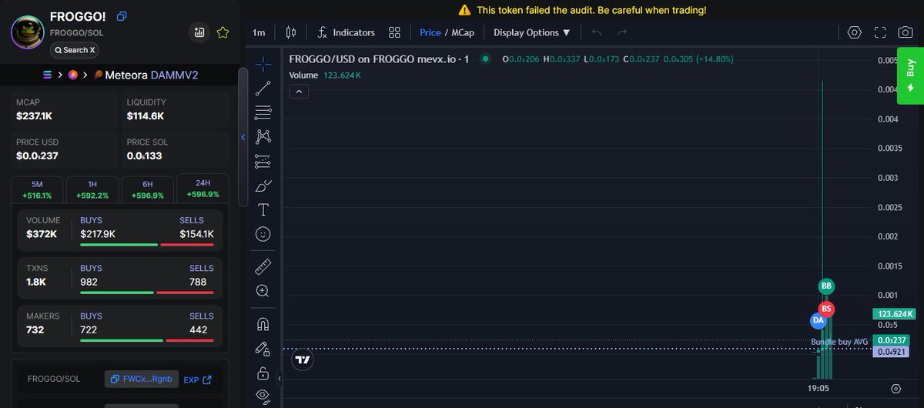Open the emoji icons tool

(x=263, y=234)
